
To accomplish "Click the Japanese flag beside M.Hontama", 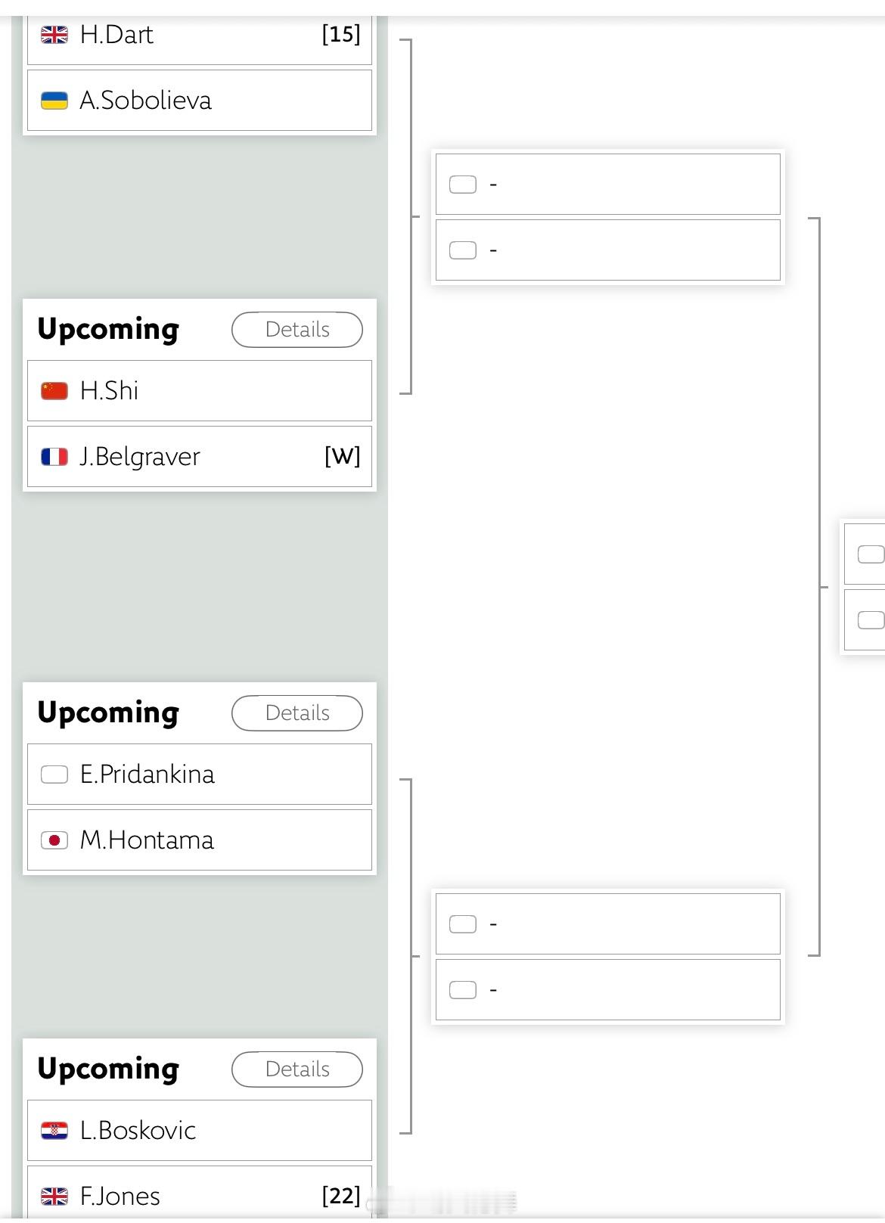I will point(54,840).
